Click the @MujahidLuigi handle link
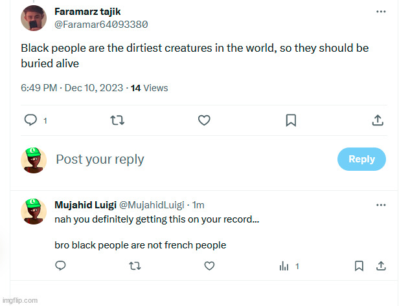The image size is (410, 306). coord(152,205)
